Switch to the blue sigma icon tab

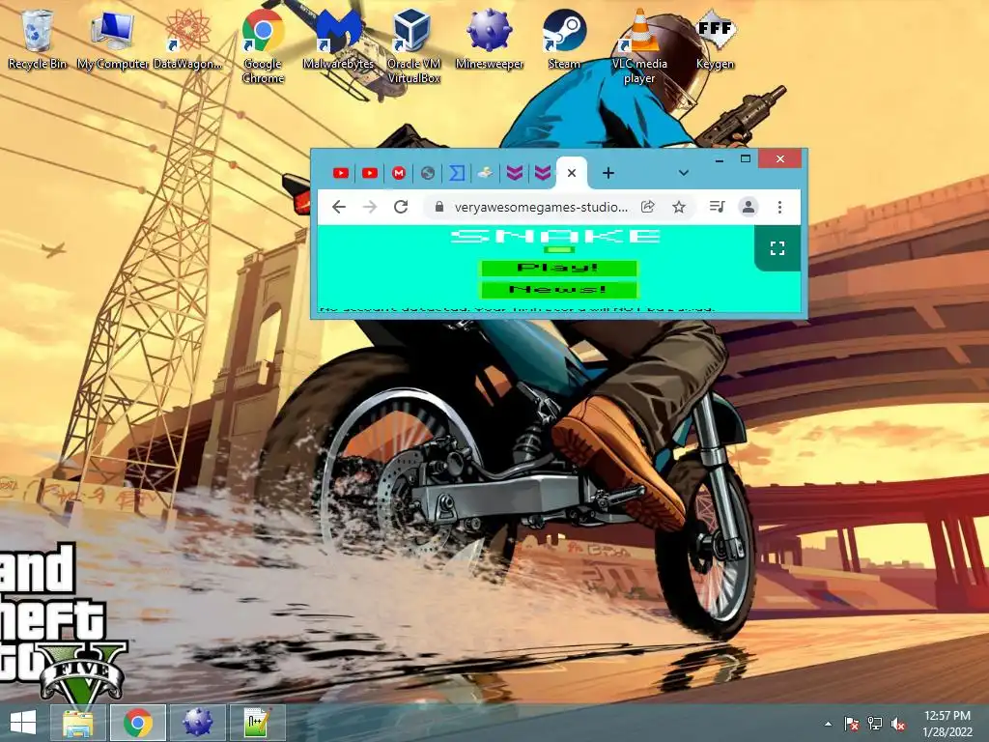click(457, 173)
